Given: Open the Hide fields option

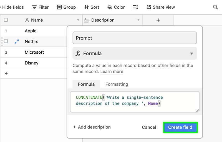Looking at the screenshot, I should pyautogui.click(x=12, y=7).
